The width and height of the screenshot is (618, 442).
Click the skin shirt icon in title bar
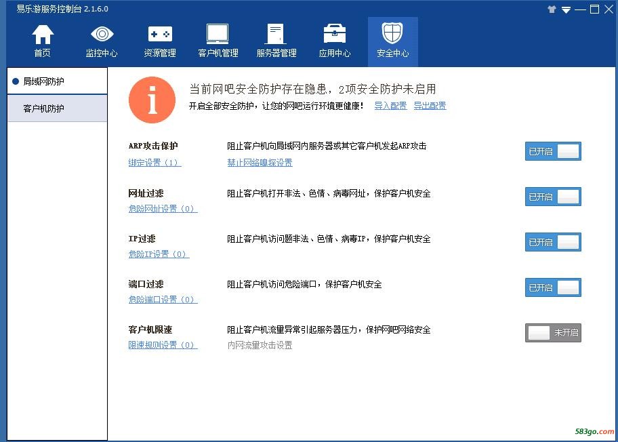pyautogui.click(x=552, y=9)
